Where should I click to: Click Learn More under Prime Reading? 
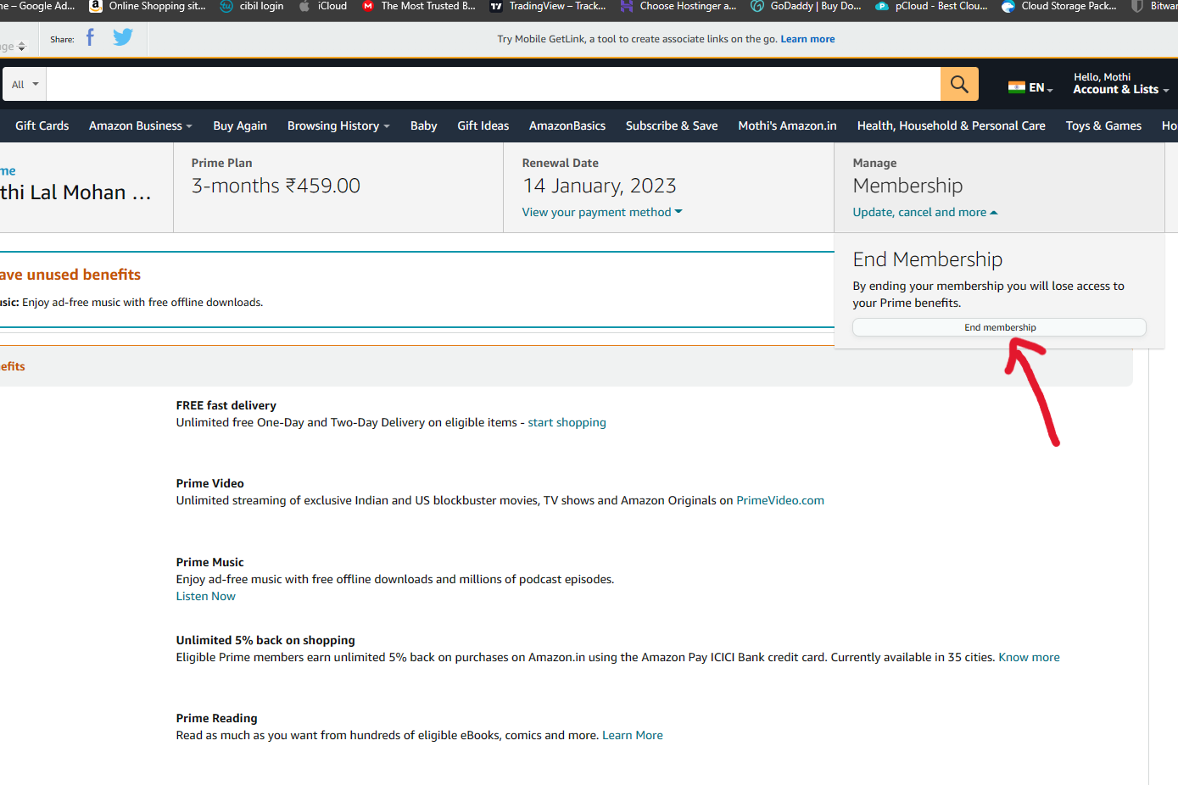tap(633, 735)
